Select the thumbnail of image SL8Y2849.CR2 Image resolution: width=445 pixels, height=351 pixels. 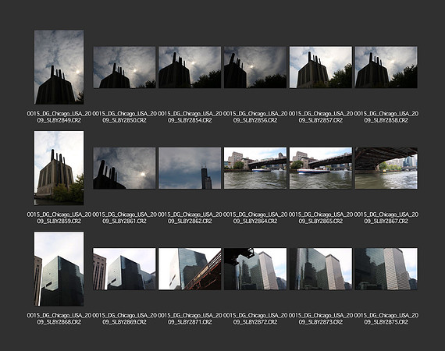pyautogui.click(x=59, y=67)
